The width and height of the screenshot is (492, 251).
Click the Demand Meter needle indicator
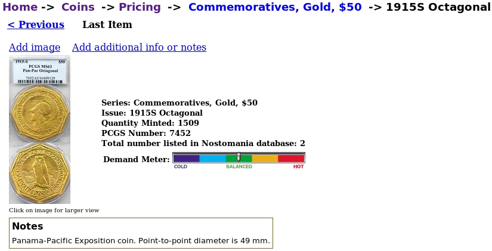(x=239, y=157)
